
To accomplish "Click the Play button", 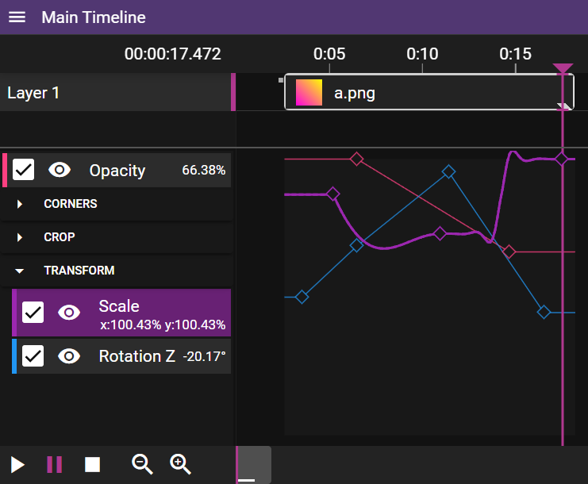I will pyautogui.click(x=17, y=465).
